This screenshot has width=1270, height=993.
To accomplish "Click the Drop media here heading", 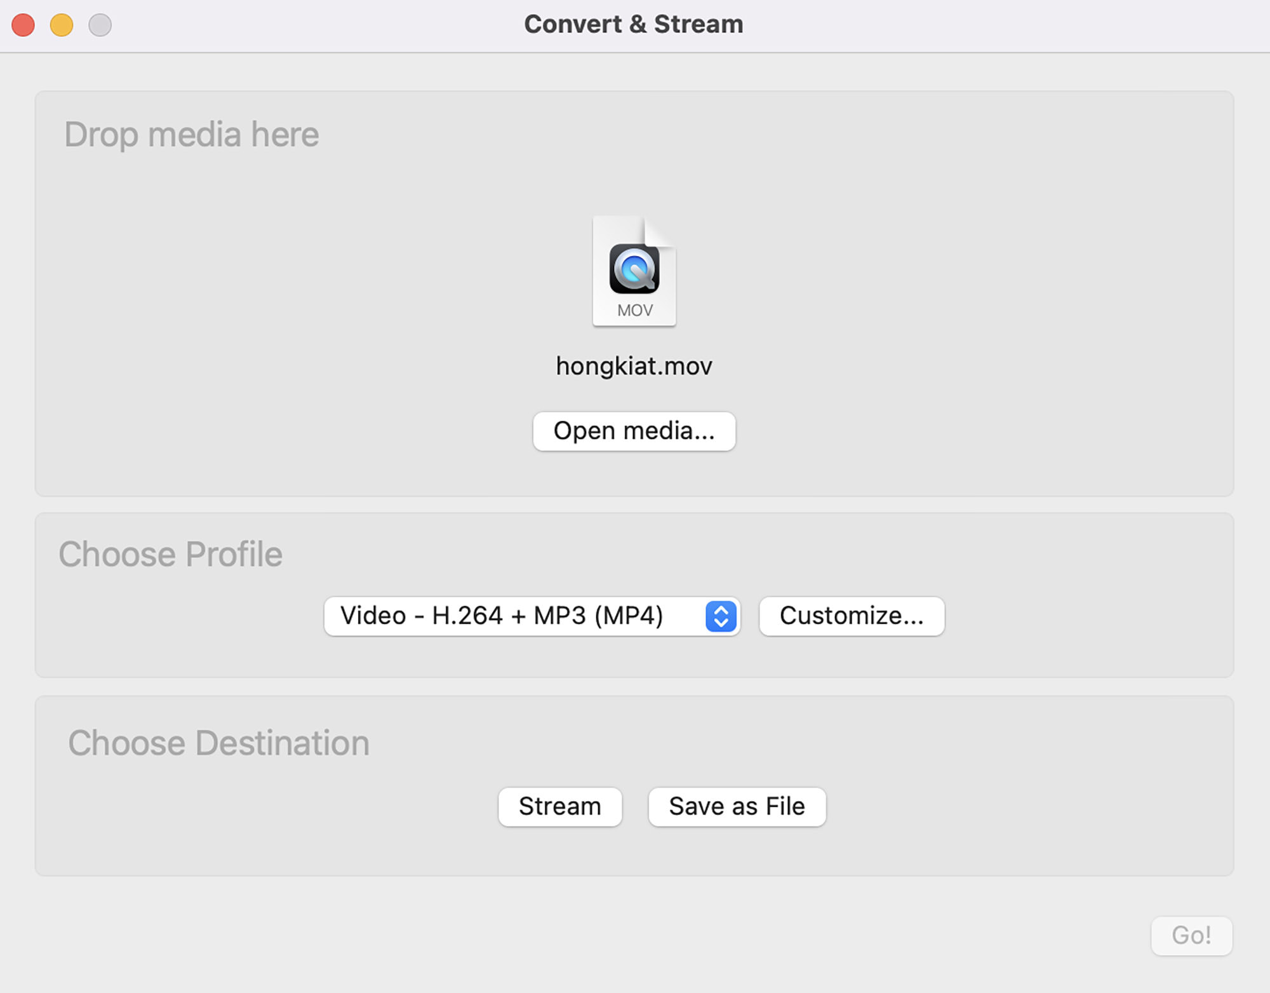I will (192, 135).
